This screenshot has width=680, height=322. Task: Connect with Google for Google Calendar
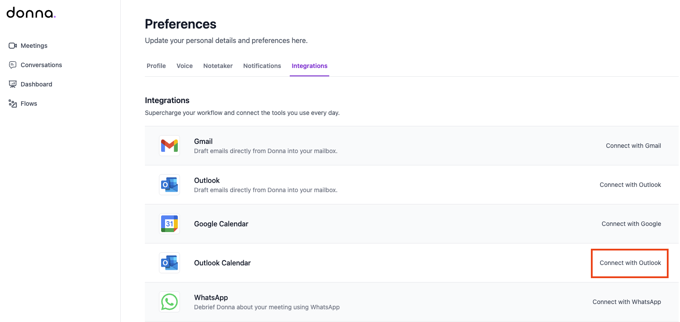click(631, 224)
